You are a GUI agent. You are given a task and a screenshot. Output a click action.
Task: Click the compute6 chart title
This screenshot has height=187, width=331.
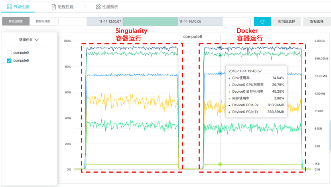[x=193, y=37]
